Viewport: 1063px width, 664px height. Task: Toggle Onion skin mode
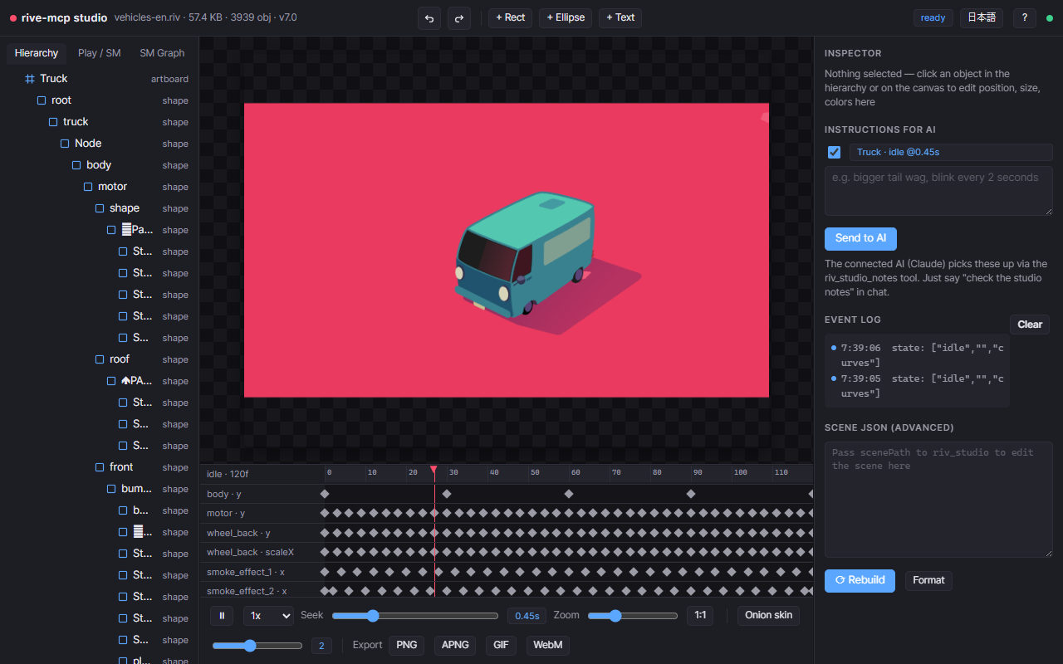768,616
